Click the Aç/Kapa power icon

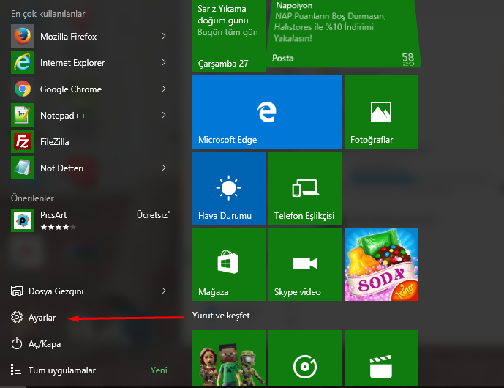click(x=17, y=343)
